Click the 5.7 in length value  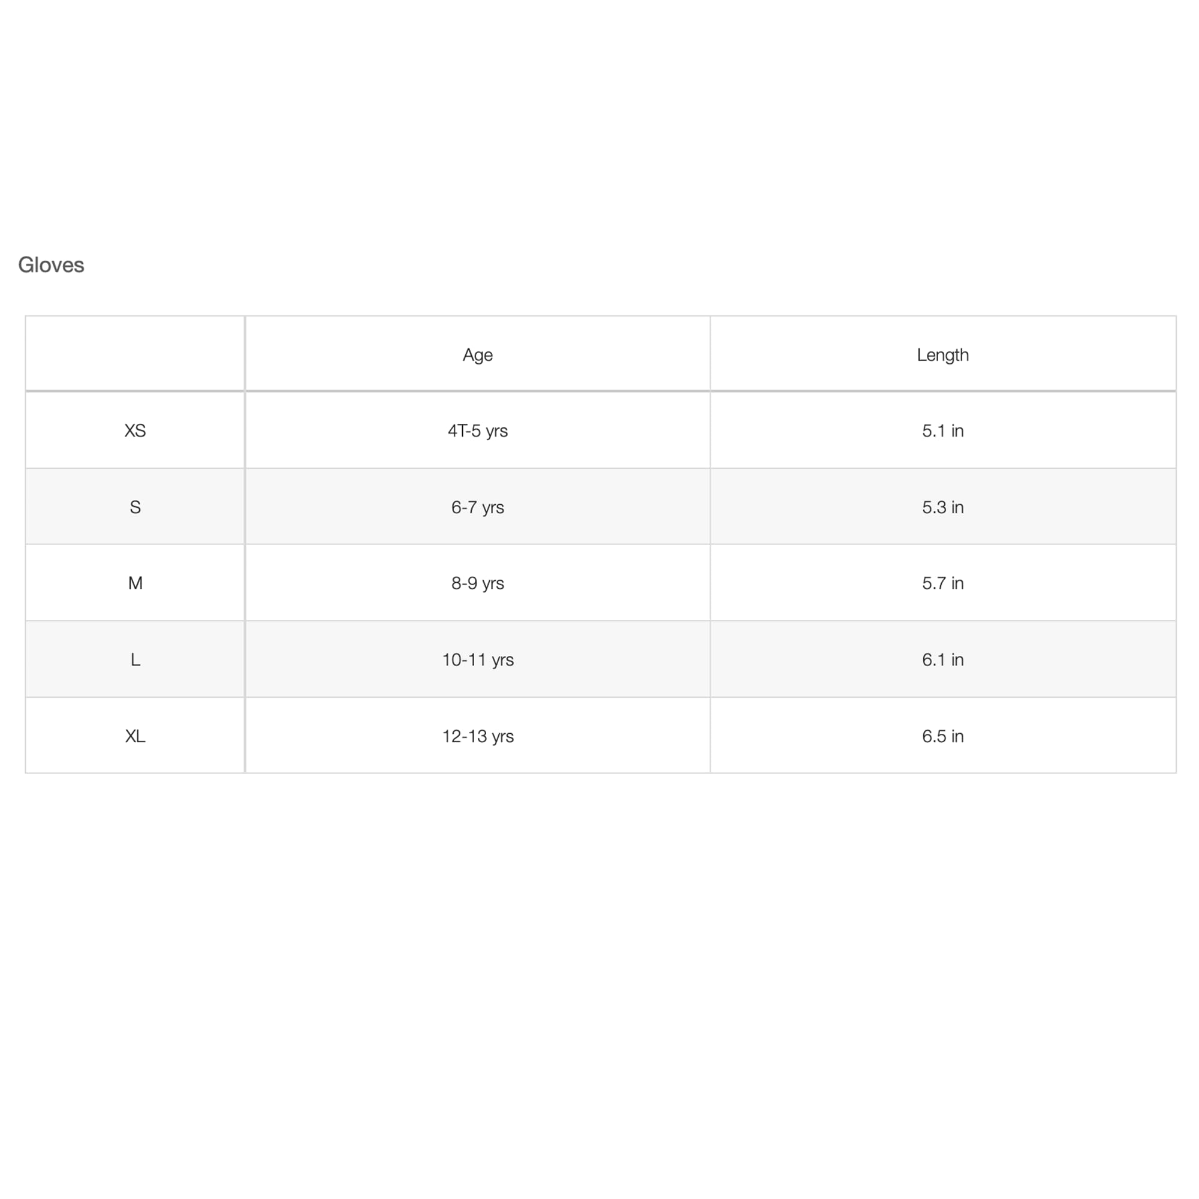coord(942,583)
